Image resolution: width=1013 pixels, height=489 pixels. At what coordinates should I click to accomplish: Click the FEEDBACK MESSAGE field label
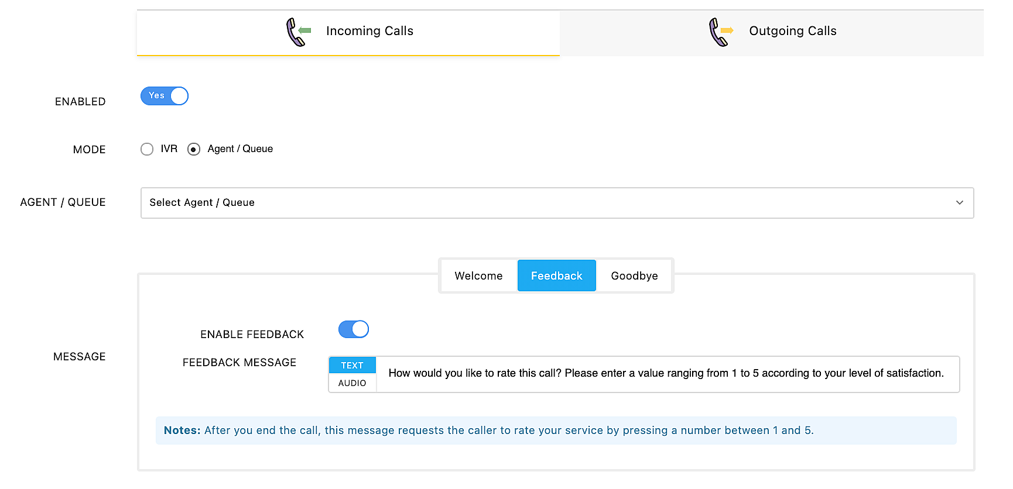tap(239, 363)
